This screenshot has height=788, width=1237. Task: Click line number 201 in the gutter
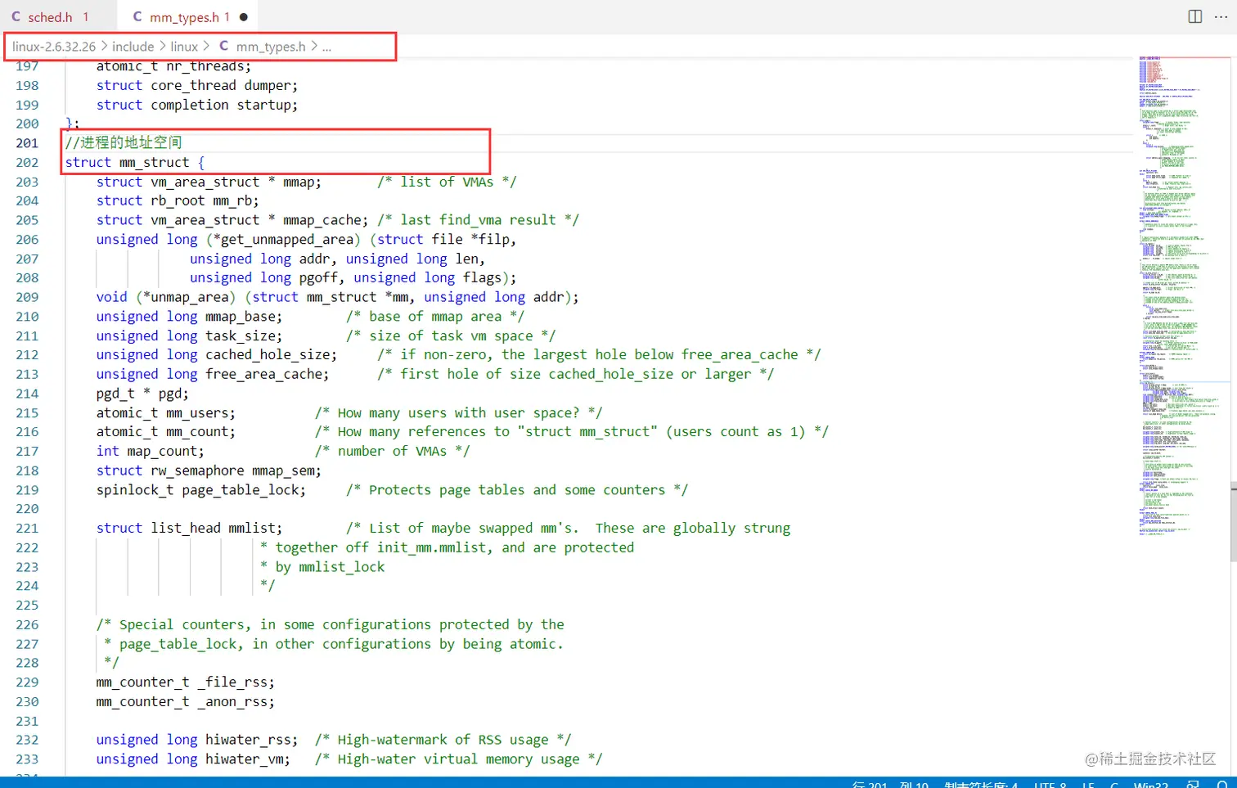(x=27, y=143)
